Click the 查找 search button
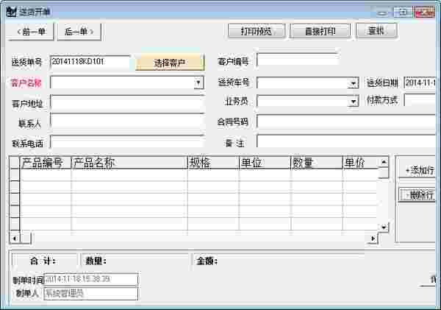The height and width of the screenshot is (310, 441). (x=376, y=30)
